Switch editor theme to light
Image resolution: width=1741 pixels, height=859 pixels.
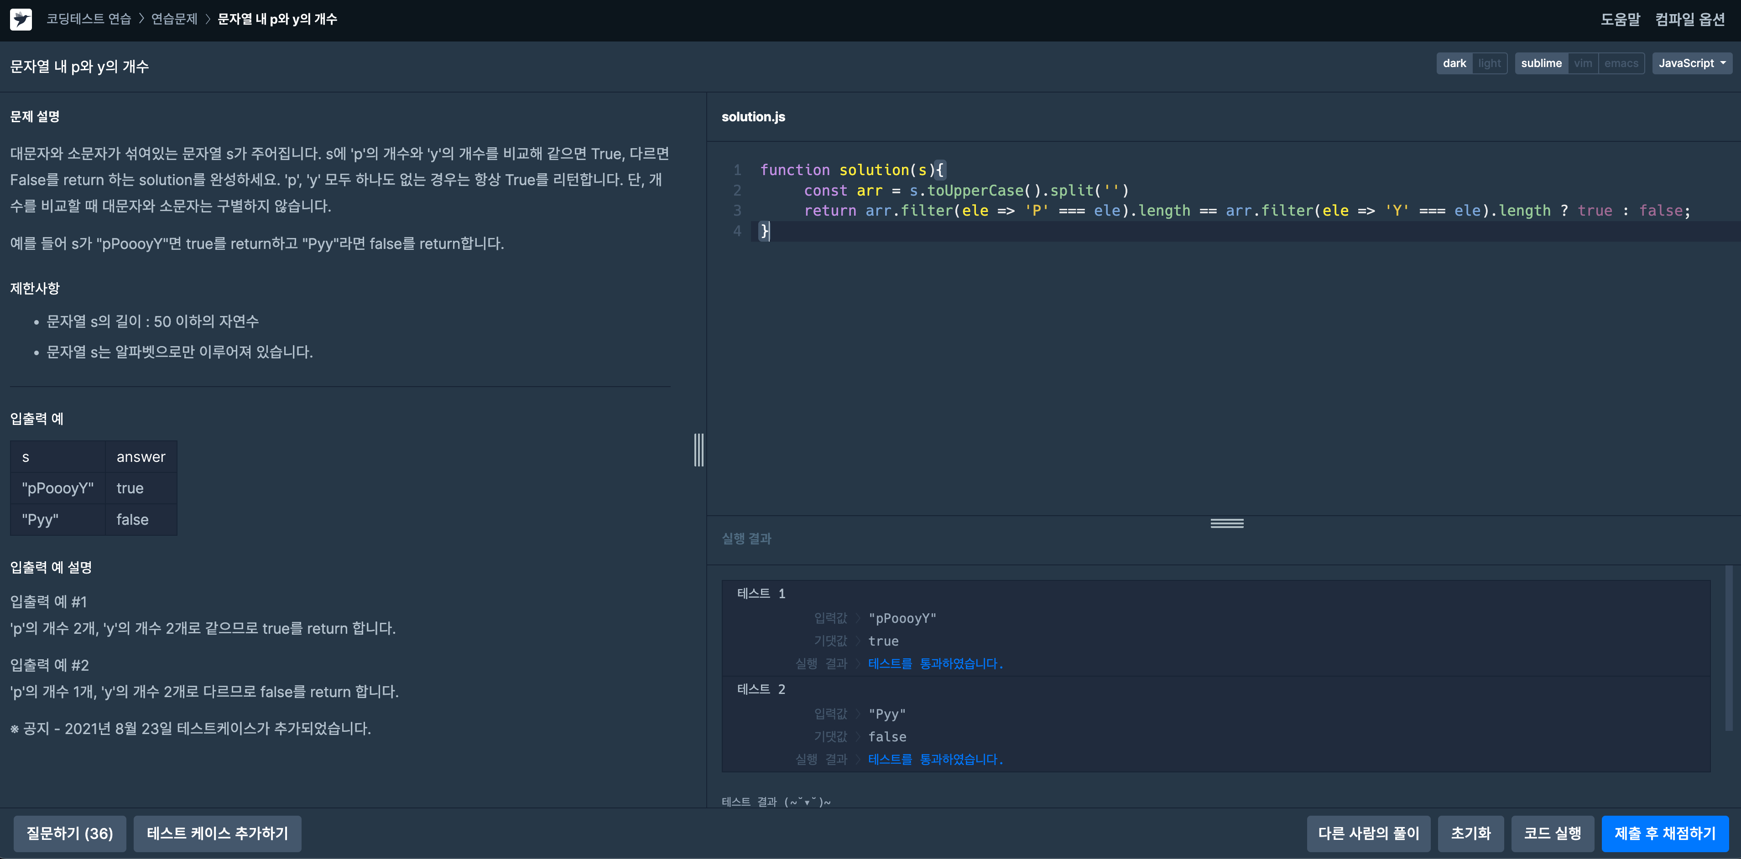coord(1489,63)
